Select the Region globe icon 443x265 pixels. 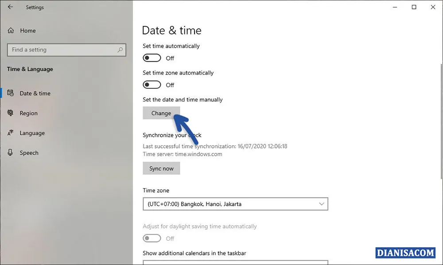pyautogui.click(x=10, y=113)
